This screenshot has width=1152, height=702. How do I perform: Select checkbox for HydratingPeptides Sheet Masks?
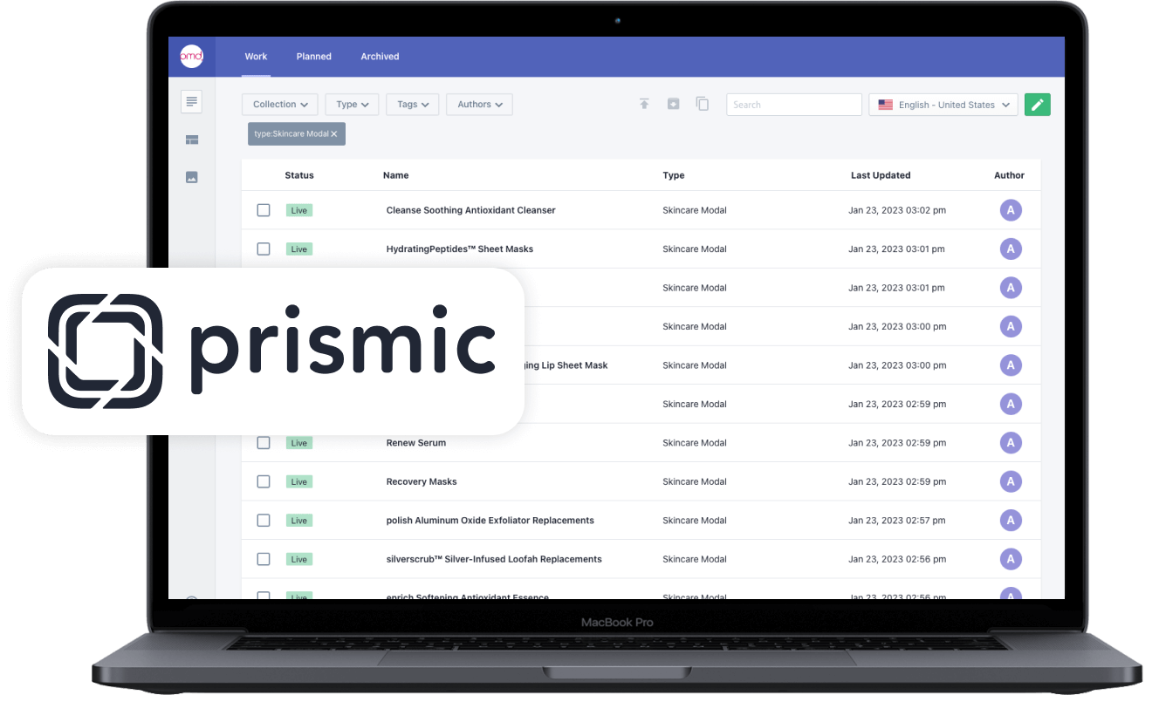[264, 249]
